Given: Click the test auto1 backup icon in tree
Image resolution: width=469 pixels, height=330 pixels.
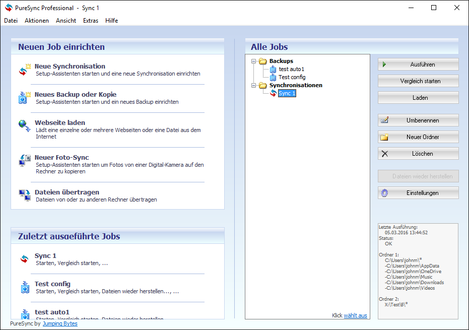Looking at the screenshot, I should point(273,69).
